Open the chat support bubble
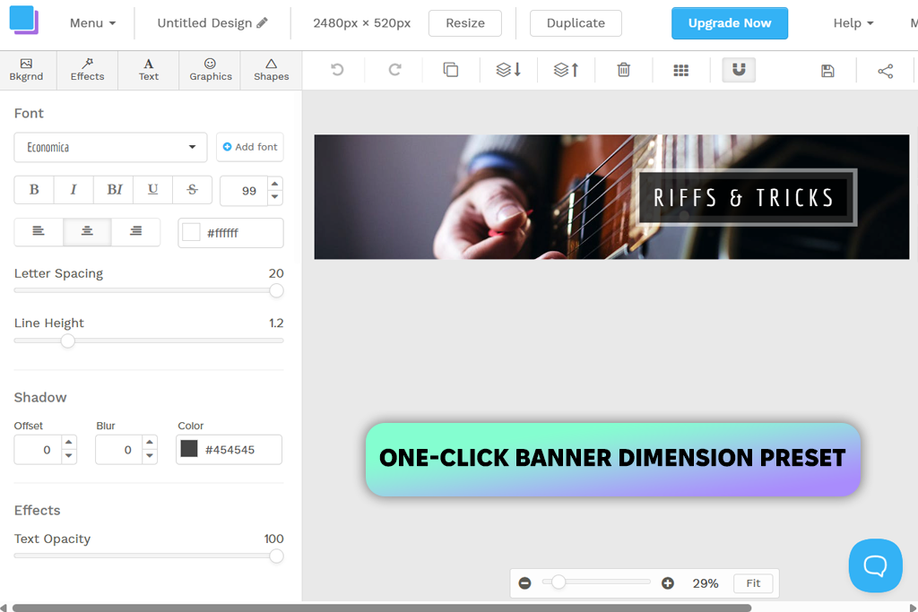 coord(875,565)
